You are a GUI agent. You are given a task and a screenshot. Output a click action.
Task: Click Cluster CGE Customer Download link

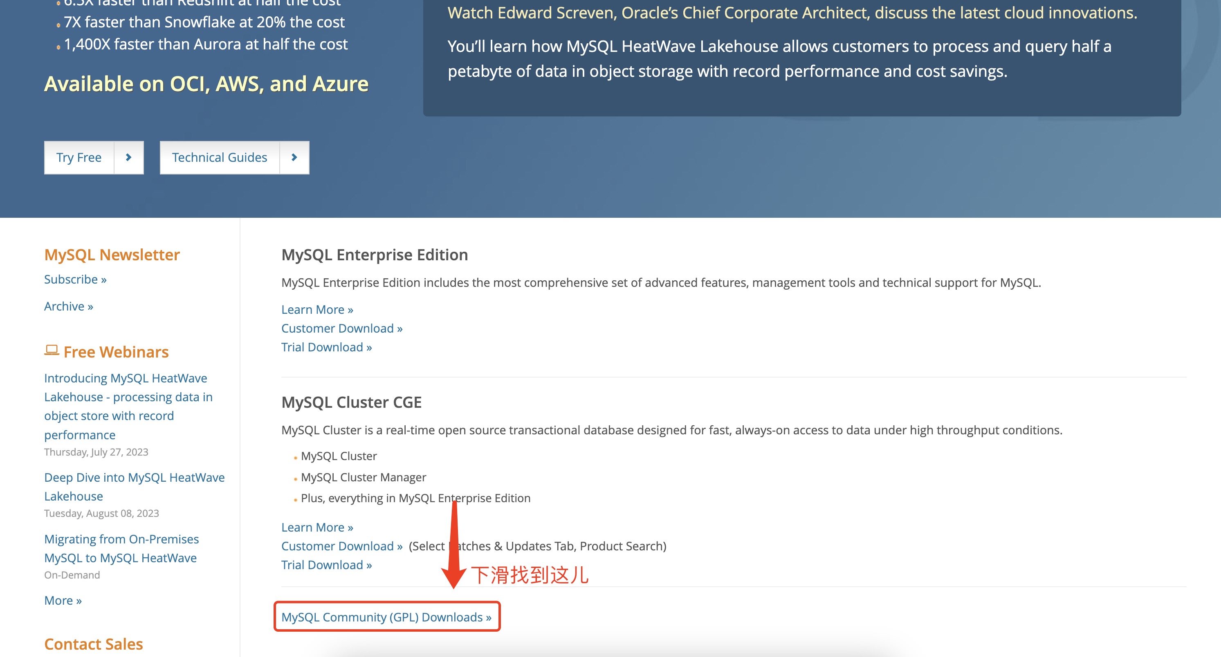341,546
